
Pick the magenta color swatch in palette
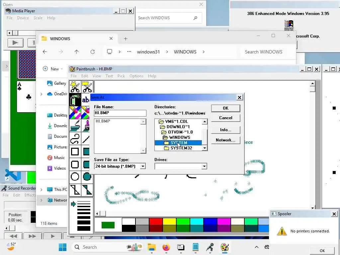coord(224,221)
